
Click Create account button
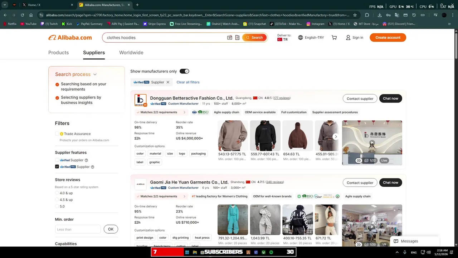tap(388, 38)
